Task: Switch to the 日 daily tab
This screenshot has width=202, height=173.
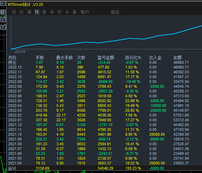Action: [22, 12]
